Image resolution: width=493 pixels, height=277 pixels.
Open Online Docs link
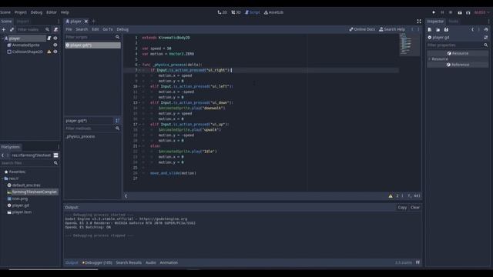(x=362, y=29)
